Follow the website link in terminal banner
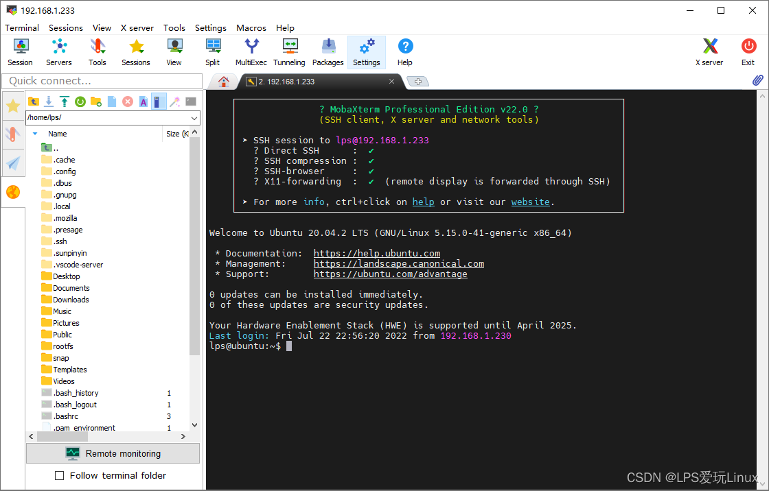The height and width of the screenshot is (491, 769). point(530,202)
